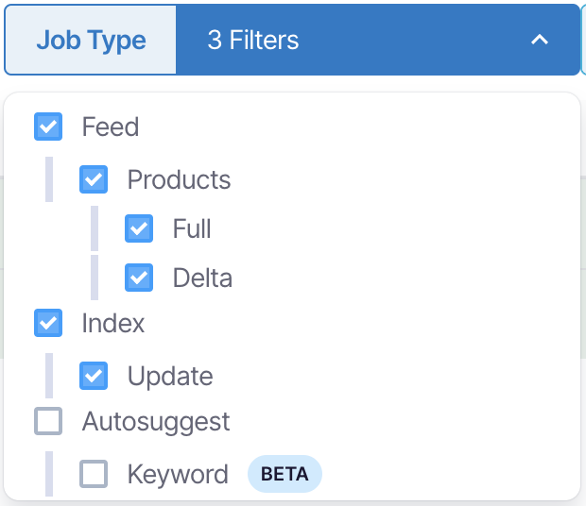This screenshot has height=506, width=586.
Task: Choose the Full option label
Action: point(192,228)
